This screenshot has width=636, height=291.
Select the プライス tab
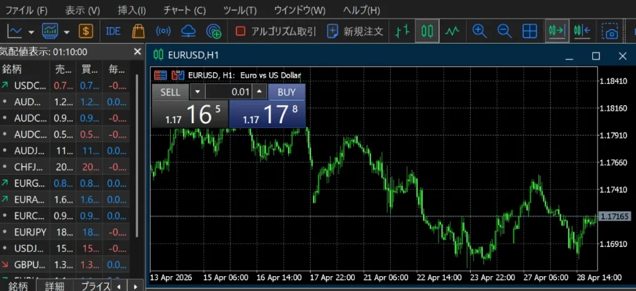pos(94,286)
